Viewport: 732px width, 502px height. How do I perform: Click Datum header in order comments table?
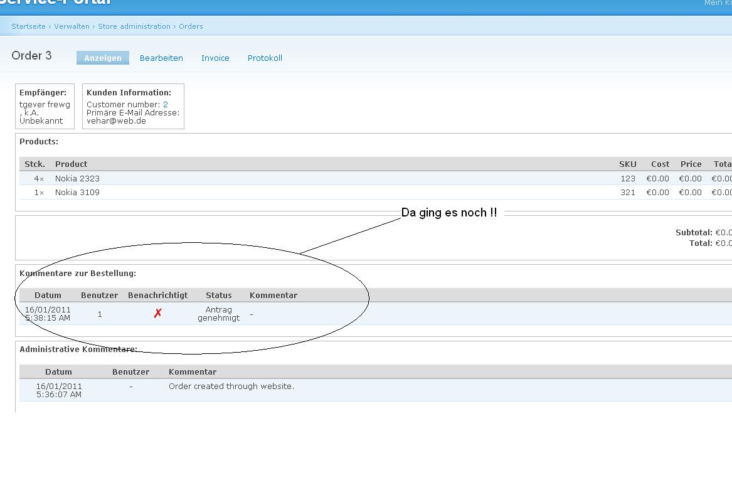[48, 296]
